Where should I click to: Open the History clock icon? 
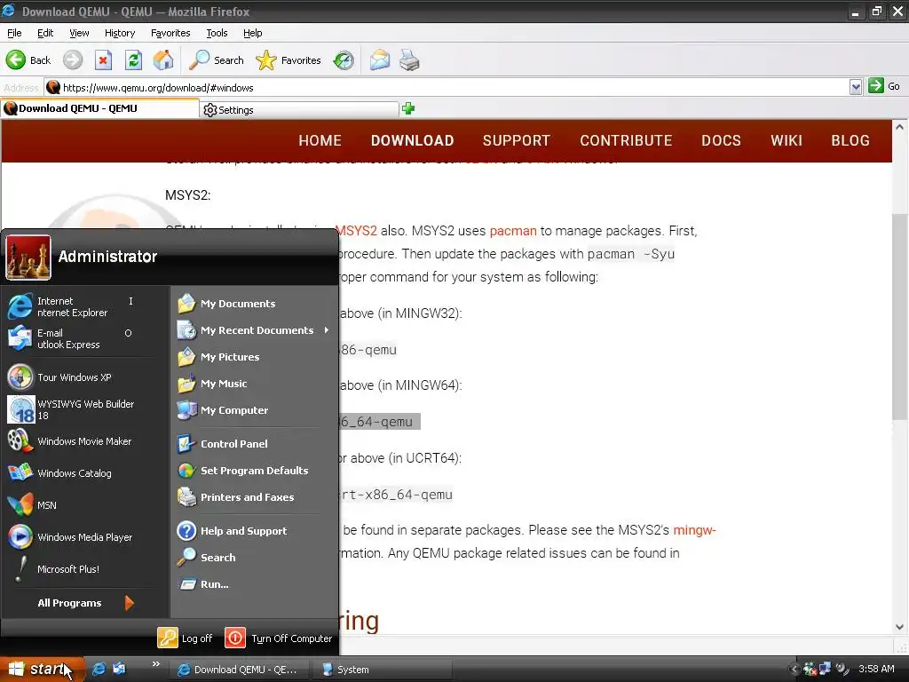coord(344,59)
